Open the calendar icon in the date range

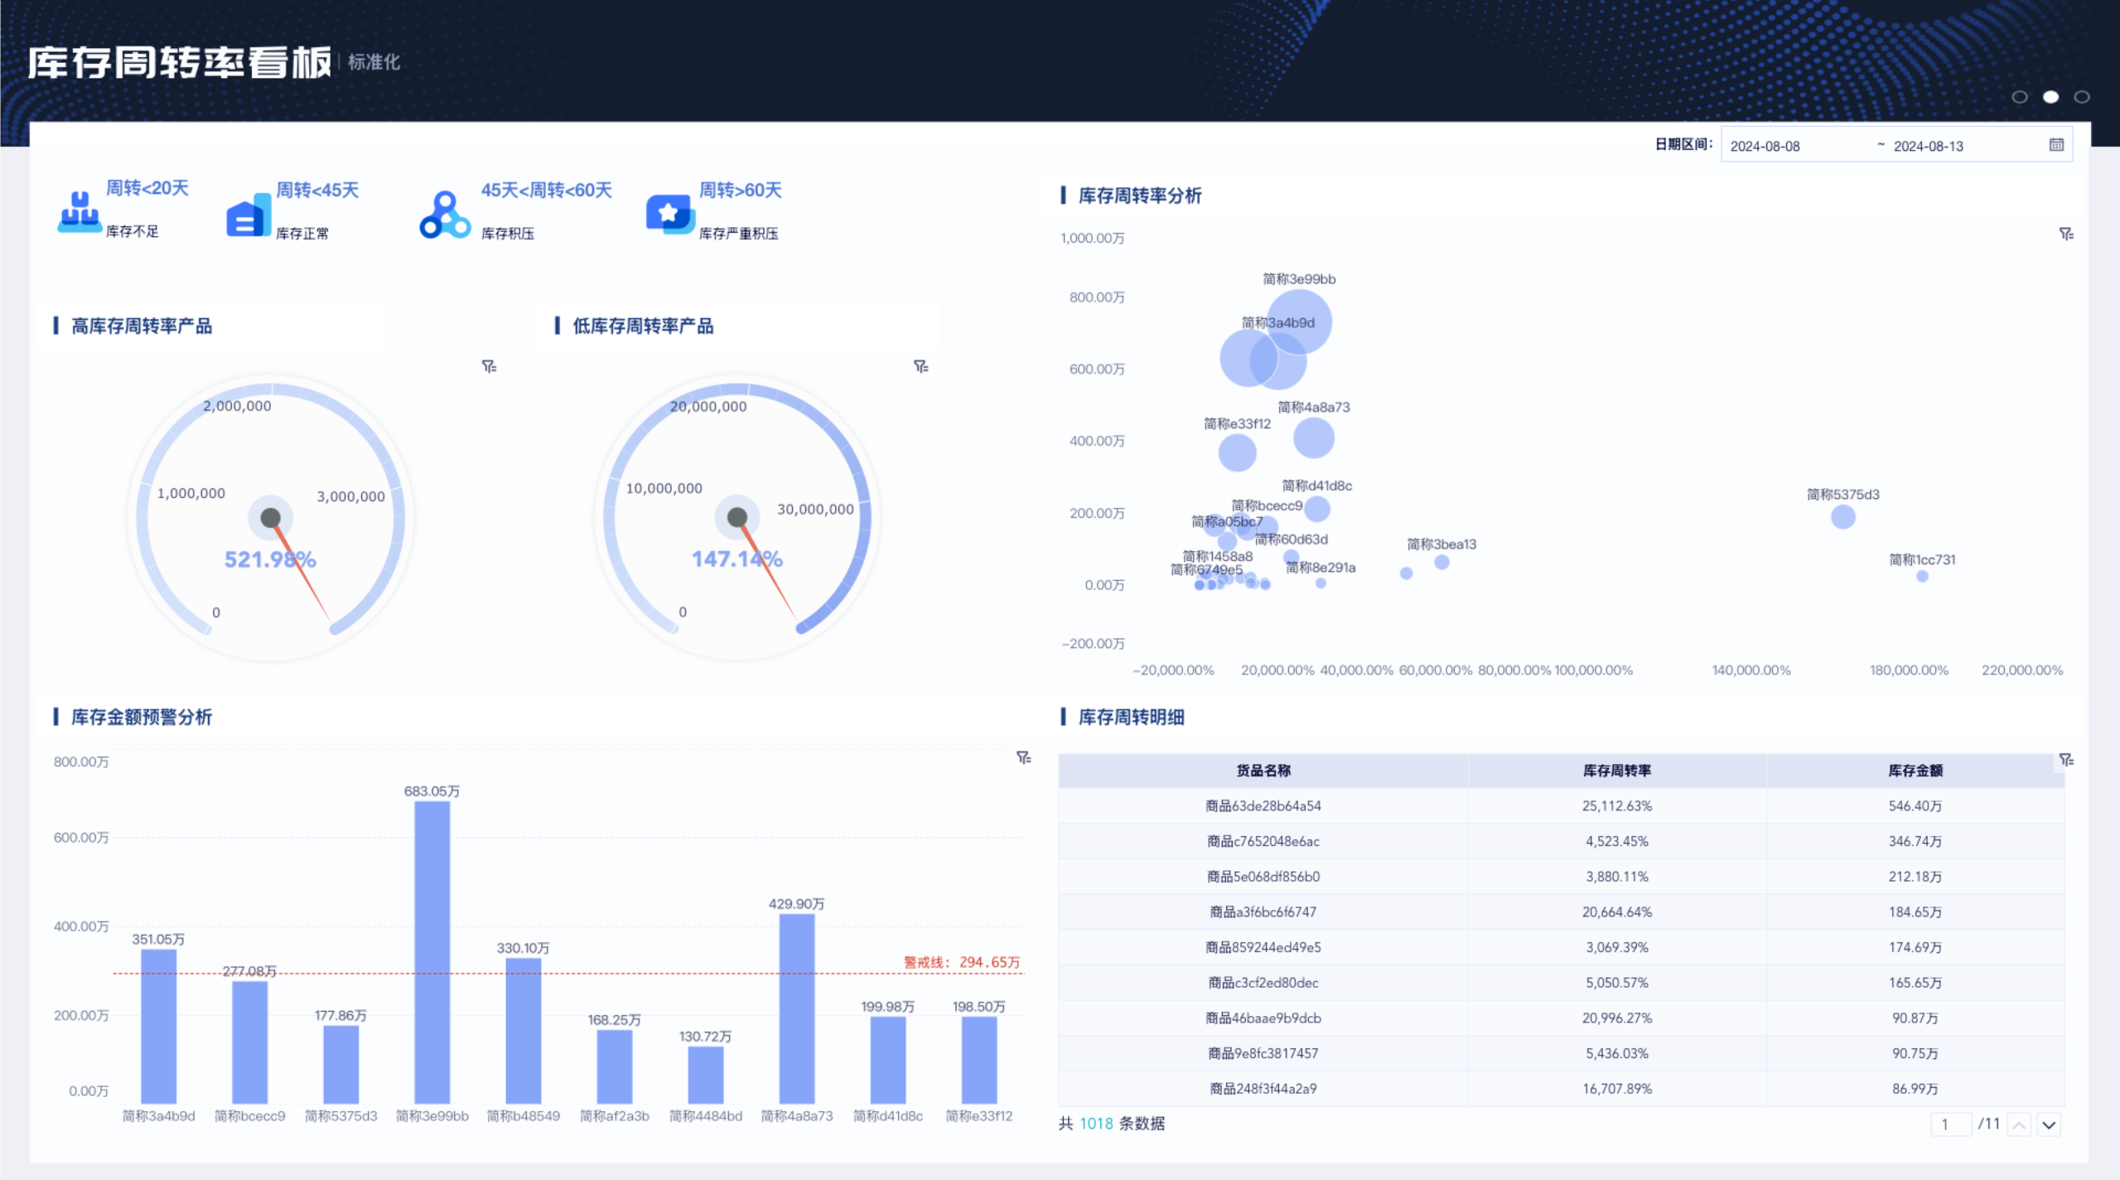pyautogui.click(x=2056, y=145)
